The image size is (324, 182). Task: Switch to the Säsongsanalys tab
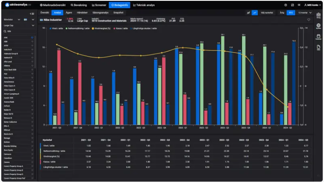tap(101, 13)
